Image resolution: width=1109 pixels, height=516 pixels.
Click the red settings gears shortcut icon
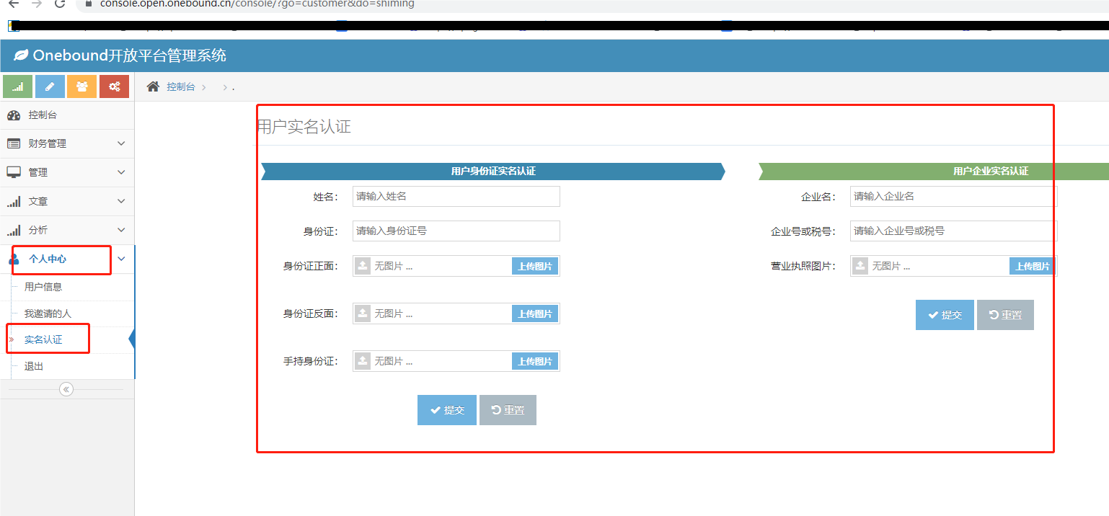pyautogui.click(x=114, y=86)
